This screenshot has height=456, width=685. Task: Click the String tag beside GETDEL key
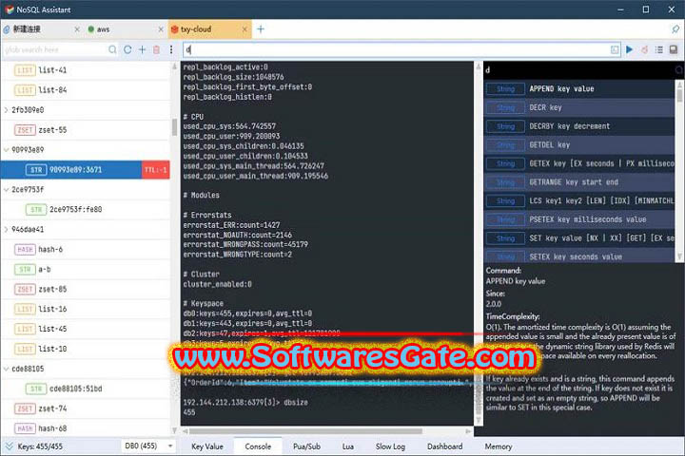pyautogui.click(x=505, y=144)
